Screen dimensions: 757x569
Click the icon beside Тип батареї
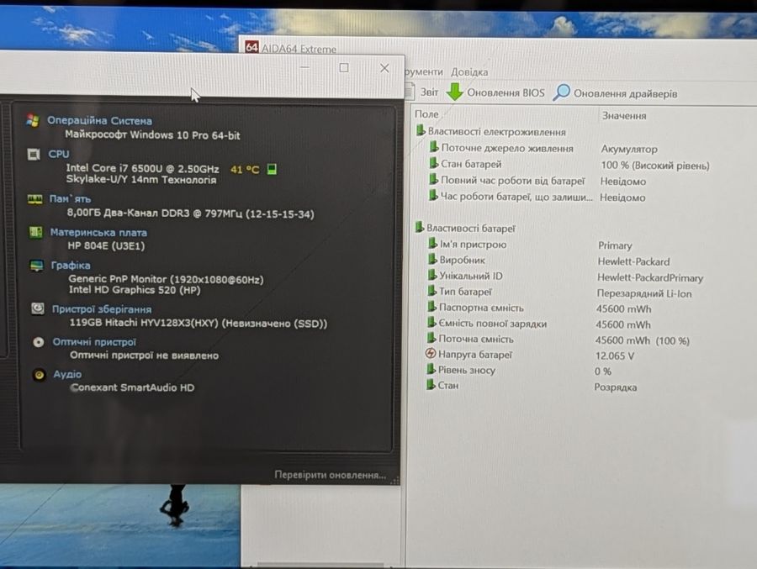pos(432,291)
